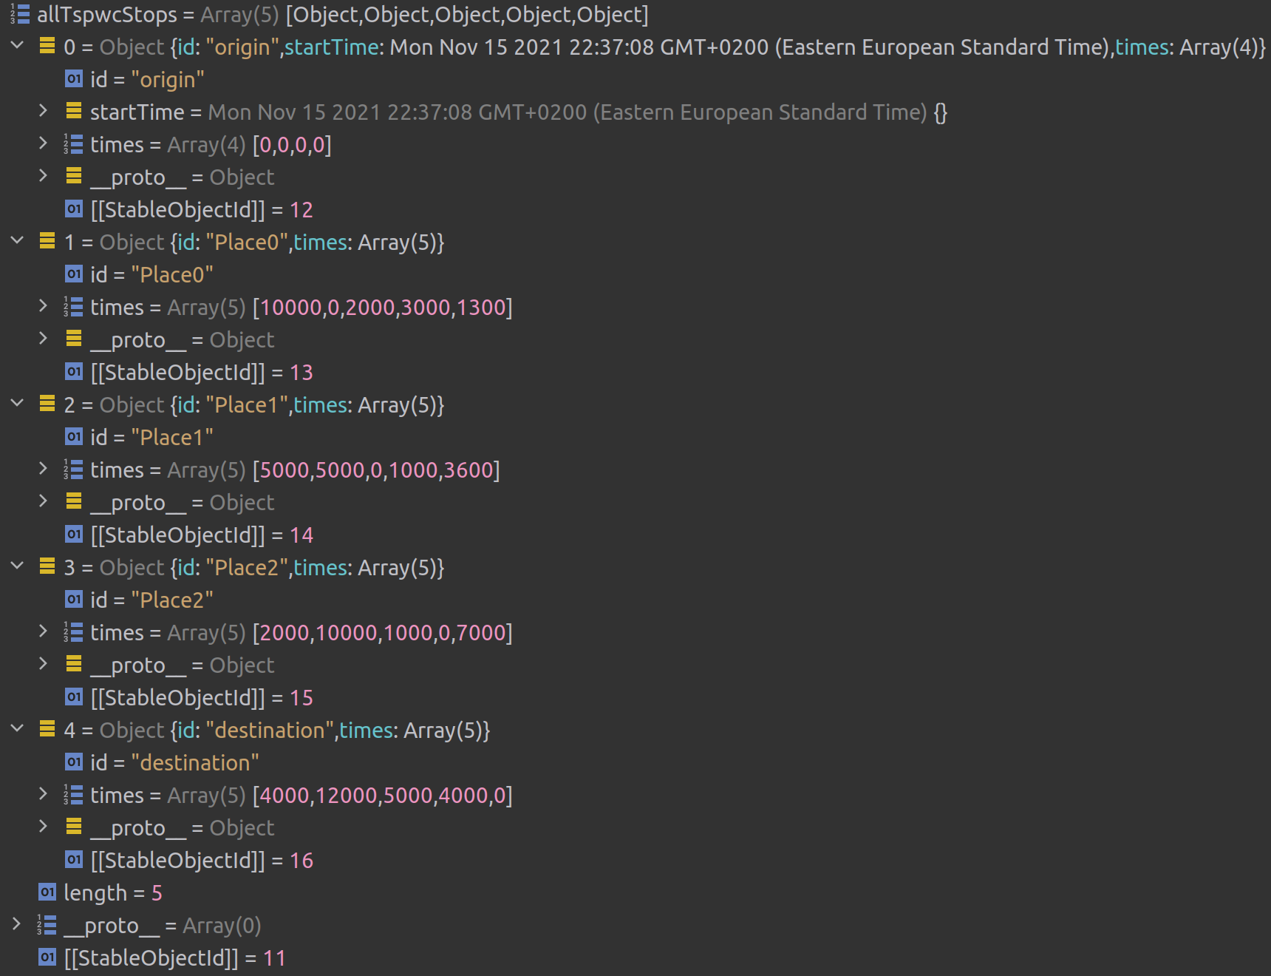The image size is (1271, 976).
Task: Select the id = "Place2" row
Action: (635, 600)
